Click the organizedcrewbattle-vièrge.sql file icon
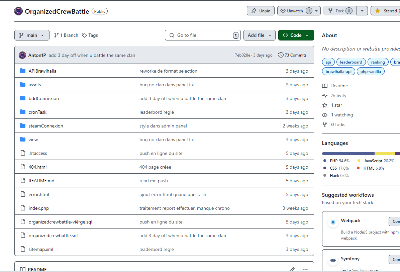The height and width of the screenshot is (272, 400). pos(23,222)
